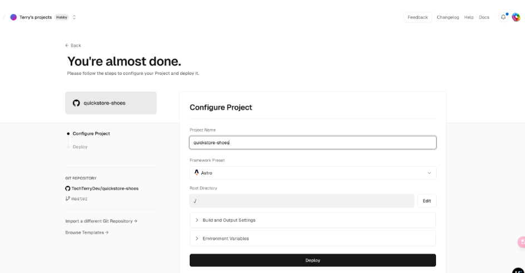525x273 pixels.
Task: Open the Framework Preset dropdown
Action: (313, 173)
